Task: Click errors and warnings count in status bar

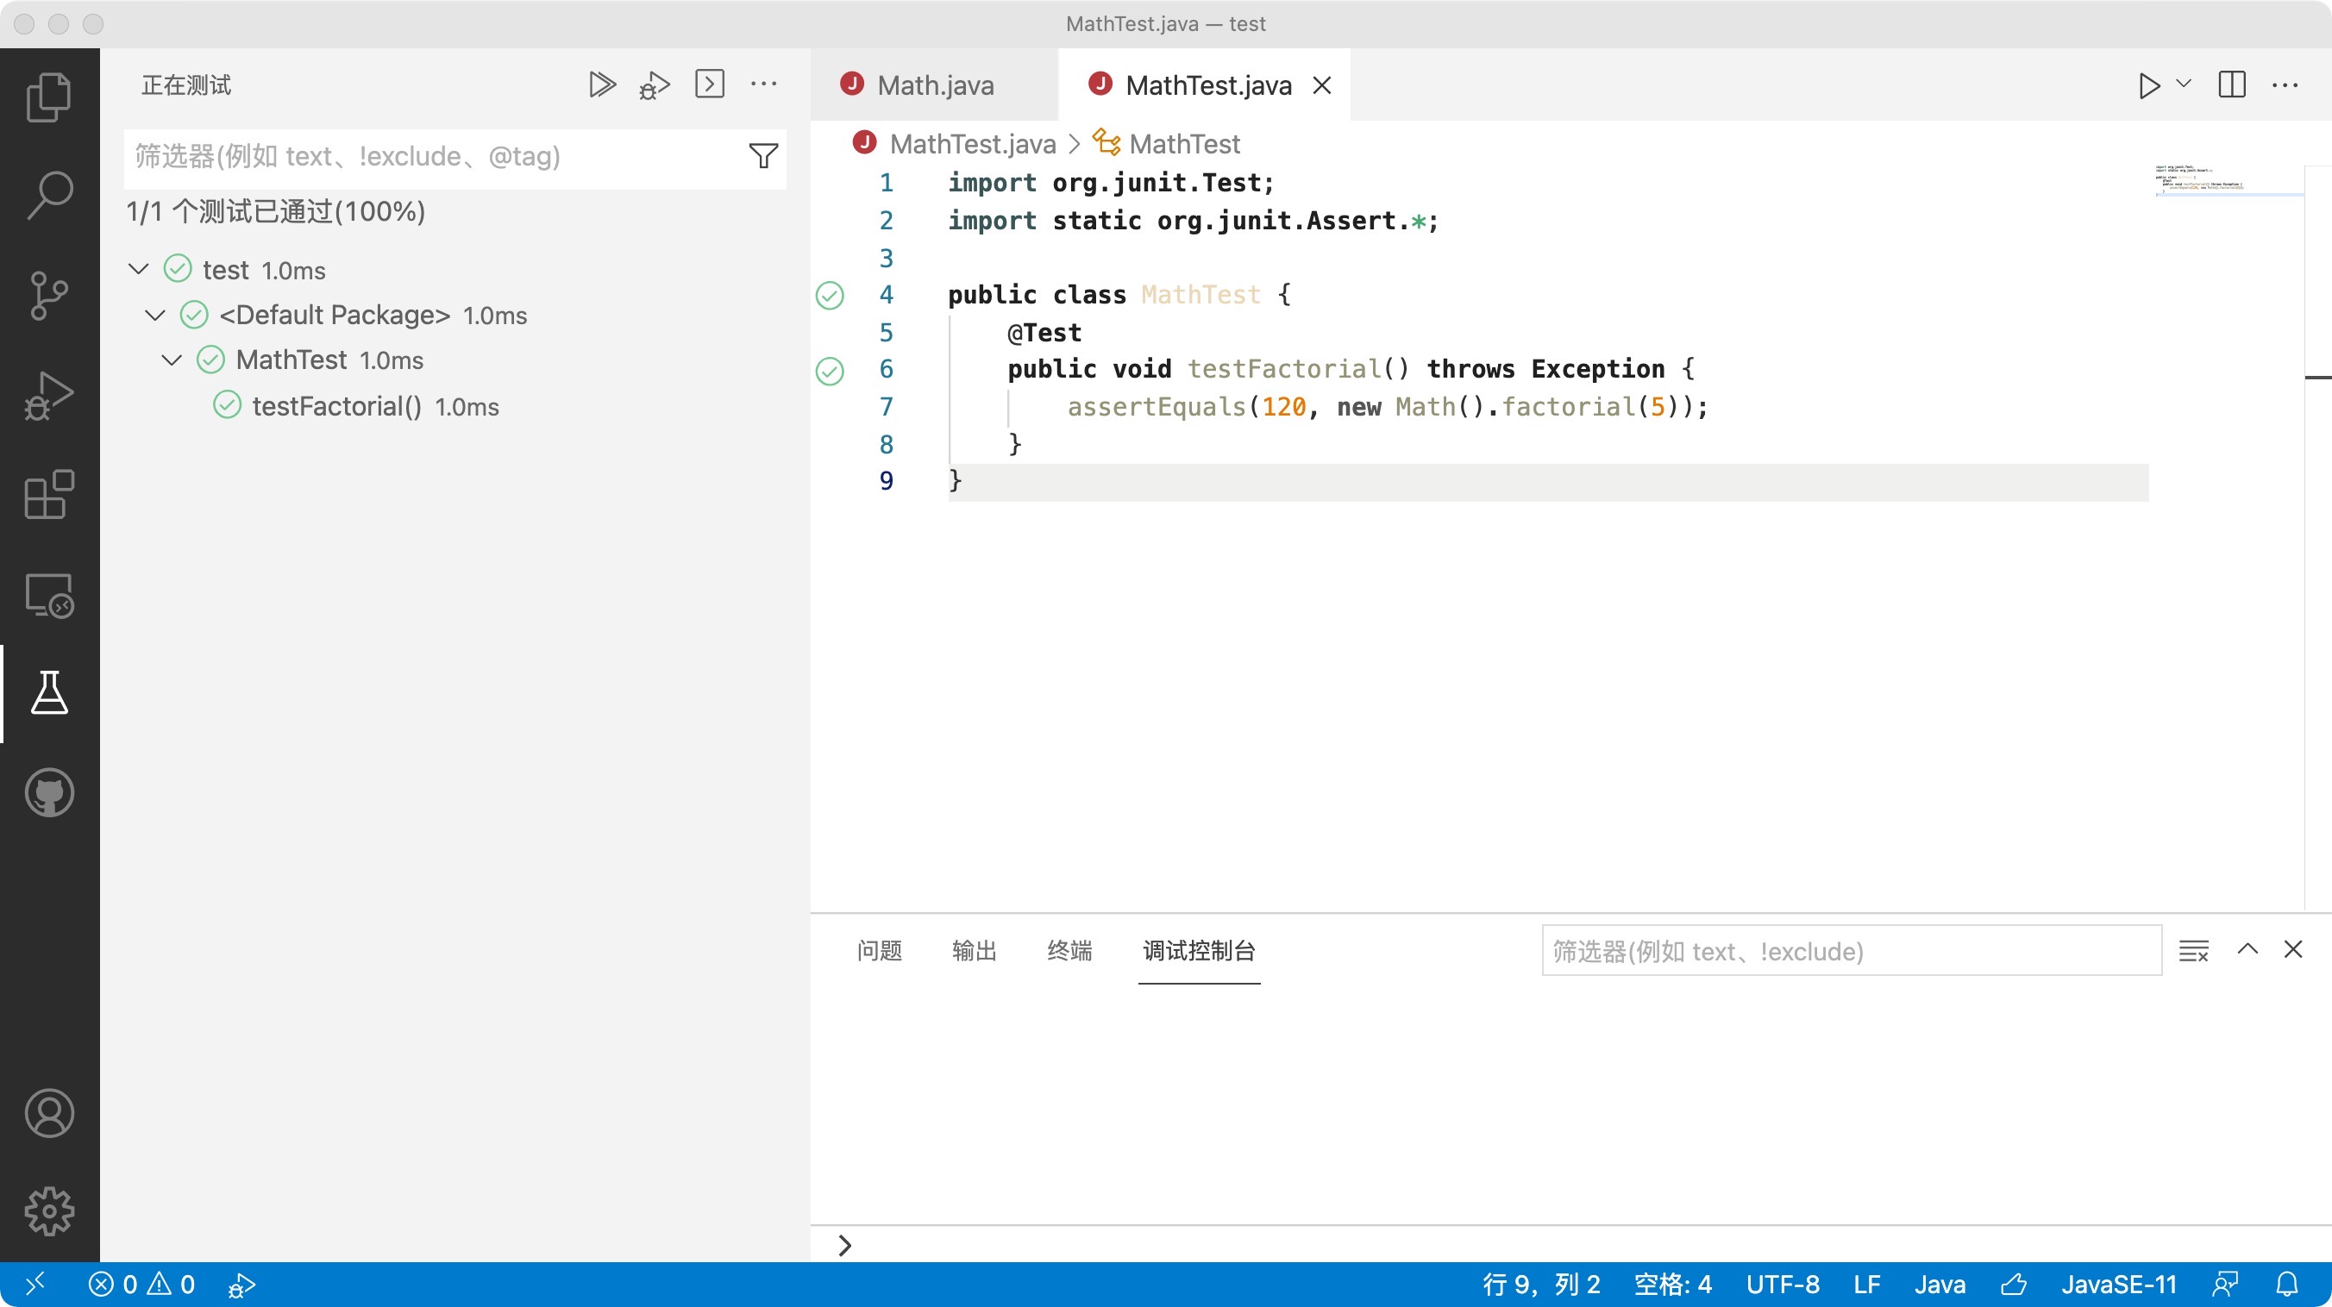Action: pos(141,1285)
